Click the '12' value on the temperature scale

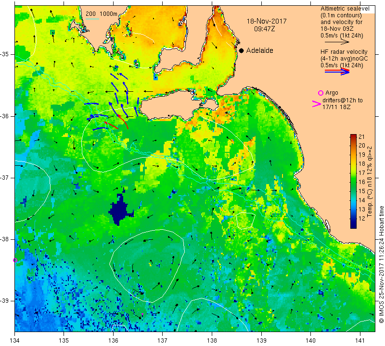(361, 218)
